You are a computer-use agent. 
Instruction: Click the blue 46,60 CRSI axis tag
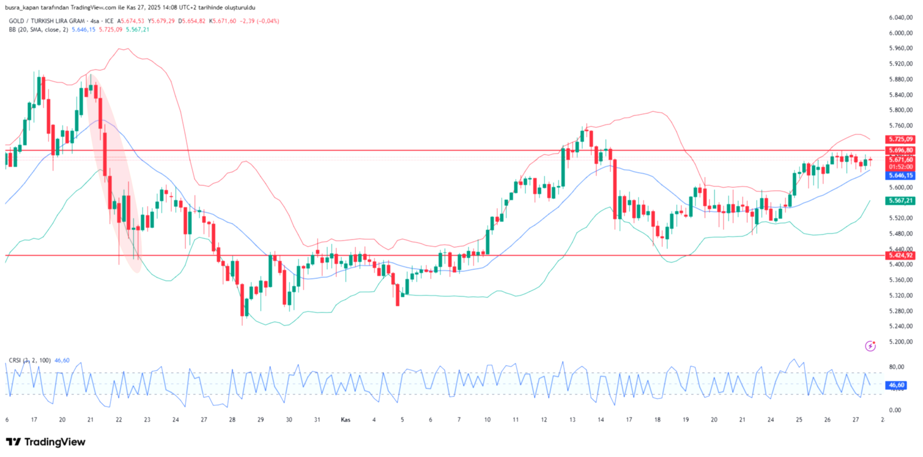point(896,385)
